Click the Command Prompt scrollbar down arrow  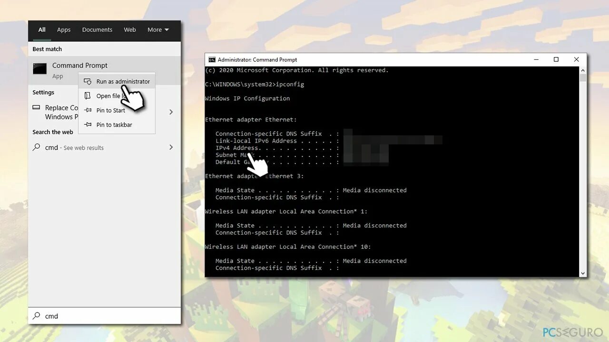coord(583,273)
